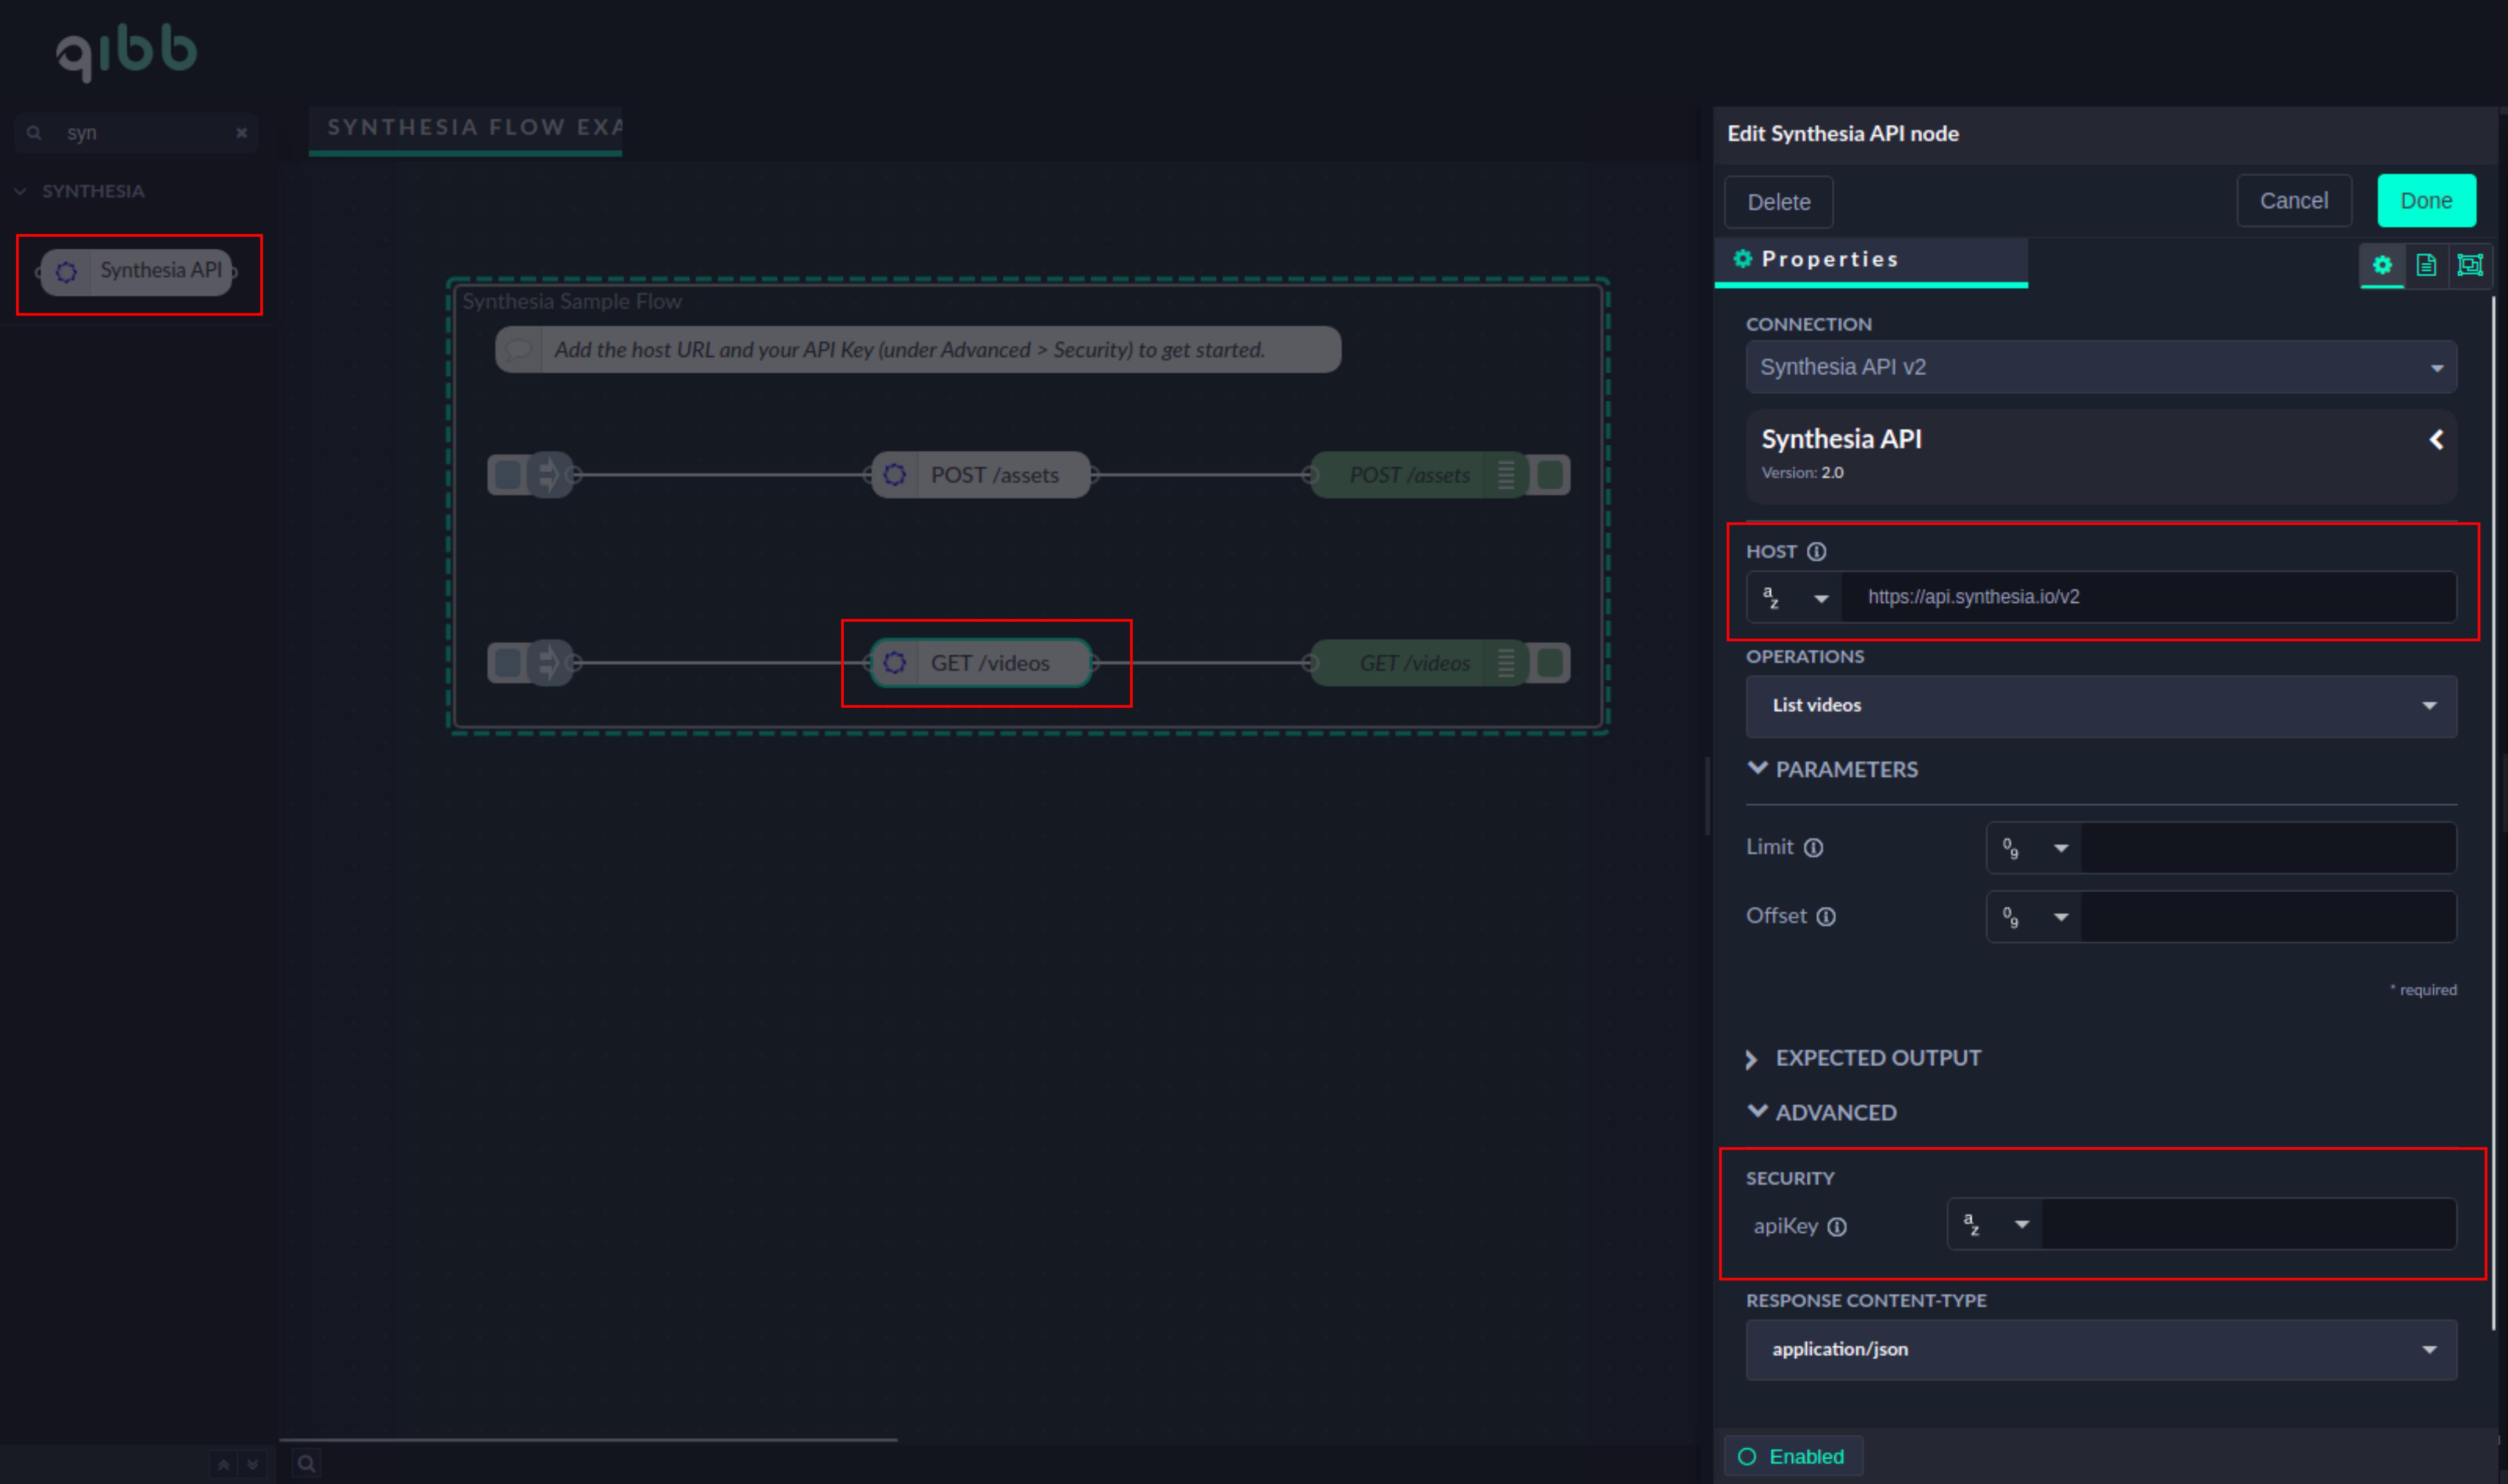This screenshot has height=1484, width=2508.
Task: Click the gear properties icon tab
Action: 2382,265
